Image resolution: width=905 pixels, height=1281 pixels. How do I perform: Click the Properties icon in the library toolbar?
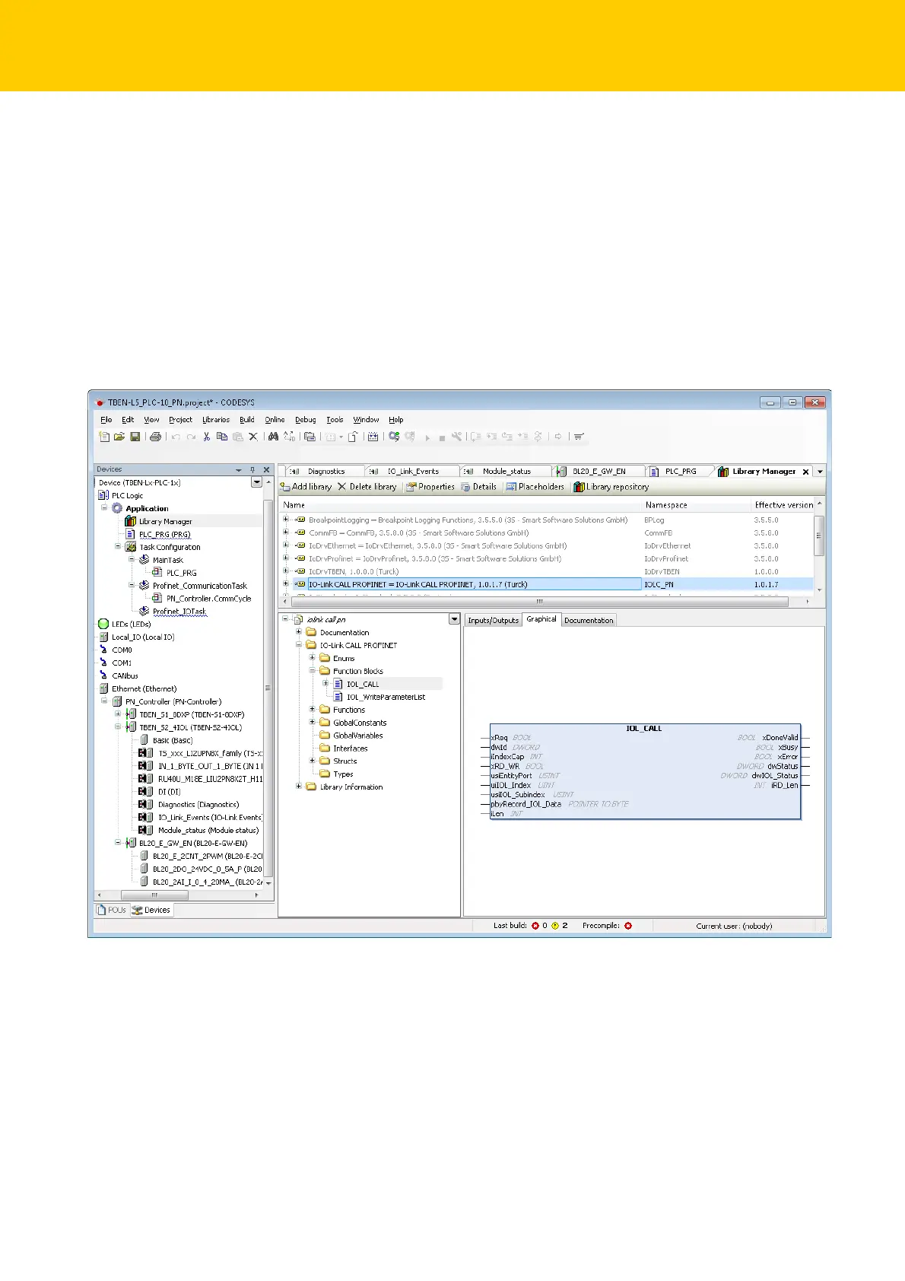(x=411, y=487)
